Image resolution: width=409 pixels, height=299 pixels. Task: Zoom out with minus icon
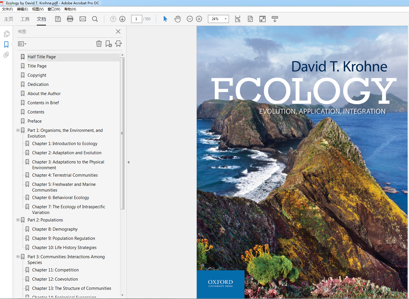pos(190,19)
